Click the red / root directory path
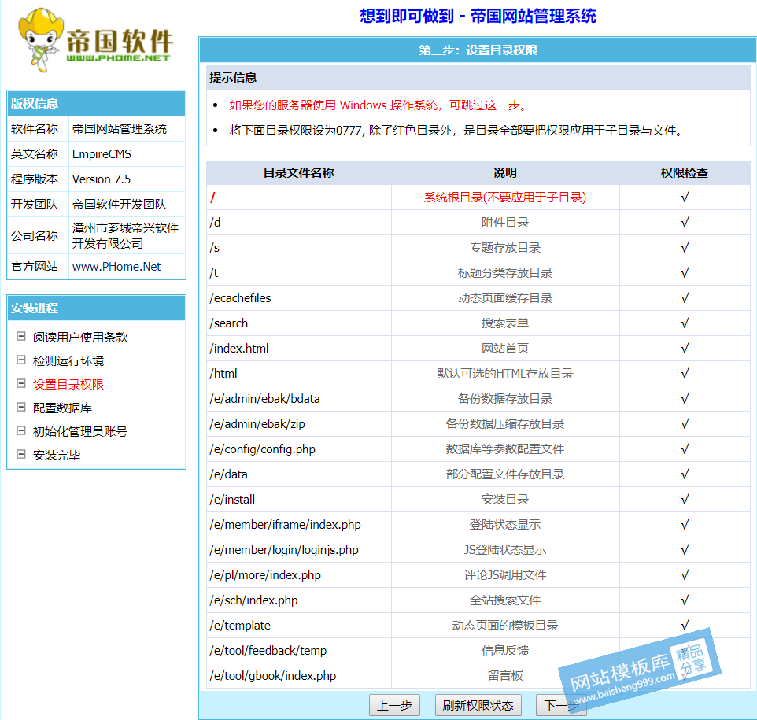This screenshot has height=720, width=757. (212, 197)
